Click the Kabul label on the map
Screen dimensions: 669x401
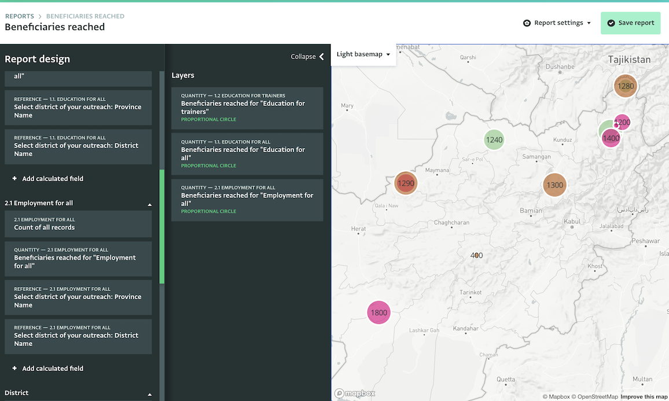point(572,222)
